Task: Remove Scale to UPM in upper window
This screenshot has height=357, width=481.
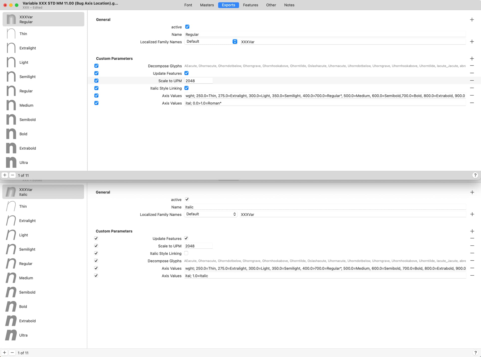Action: (x=472, y=80)
